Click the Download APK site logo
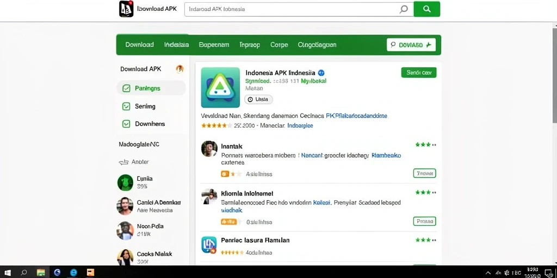 coord(126,9)
